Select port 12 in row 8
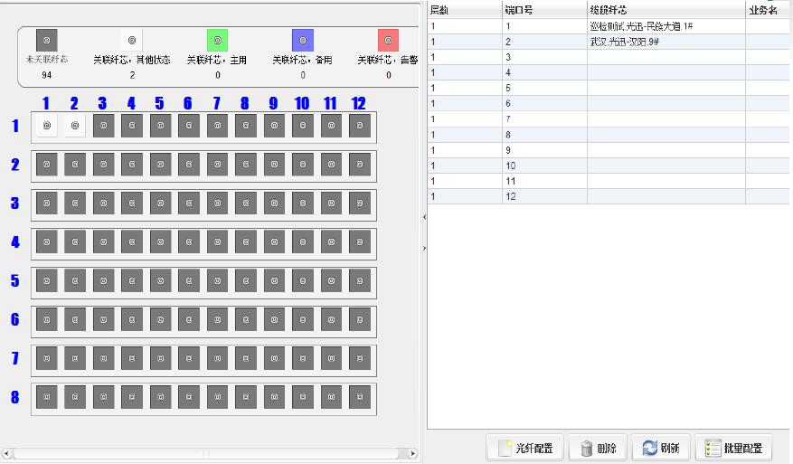 (359, 398)
